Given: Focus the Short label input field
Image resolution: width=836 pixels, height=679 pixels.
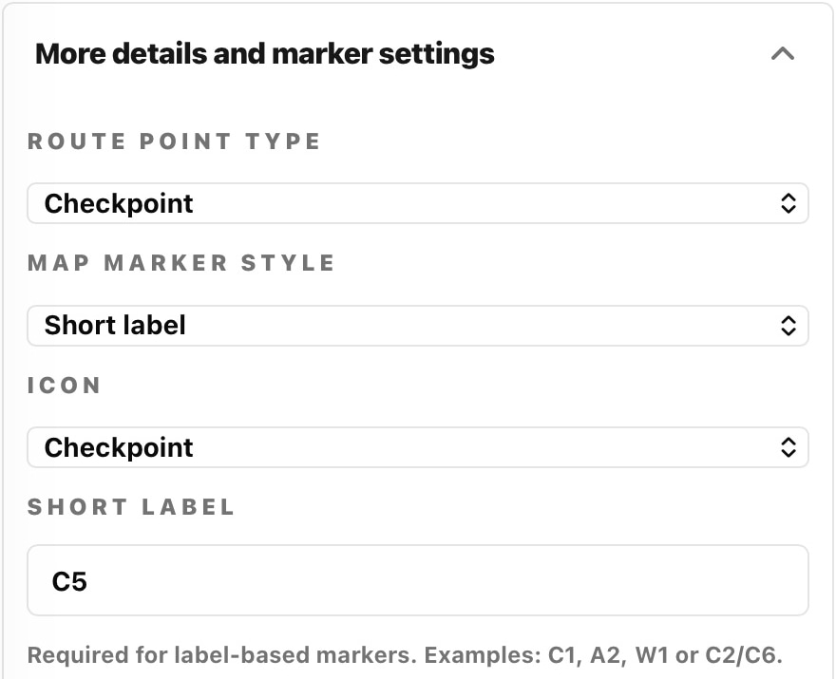Looking at the screenshot, I should pyautogui.click(x=417, y=580).
